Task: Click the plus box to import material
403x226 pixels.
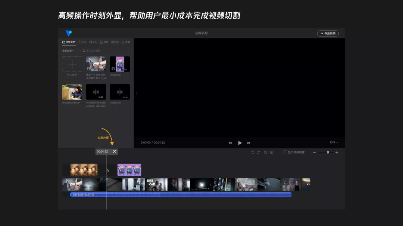Action: tap(72, 64)
